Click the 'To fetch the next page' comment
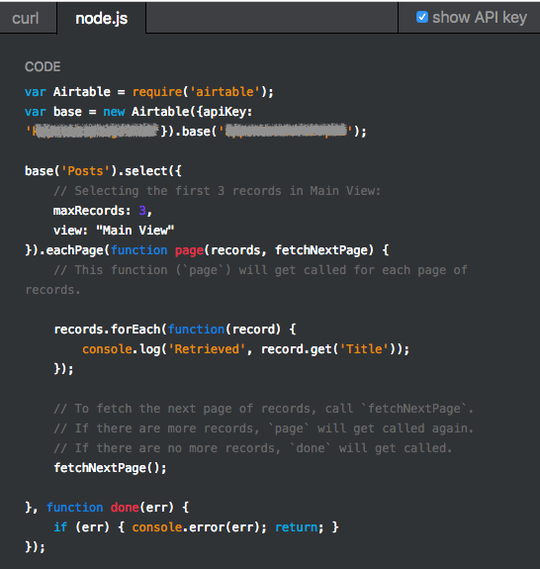The width and height of the screenshot is (540, 569). click(x=263, y=409)
